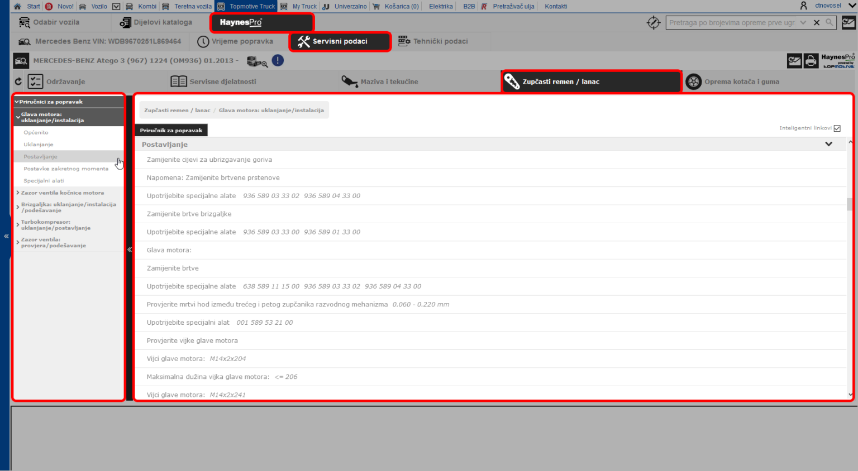
Task: Select Postavljanje tree item
Action: click(40, 157)
